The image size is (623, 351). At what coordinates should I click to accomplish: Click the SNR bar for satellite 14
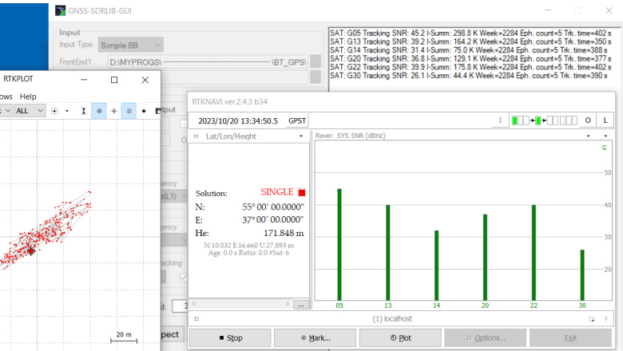[x=437, y=266]
